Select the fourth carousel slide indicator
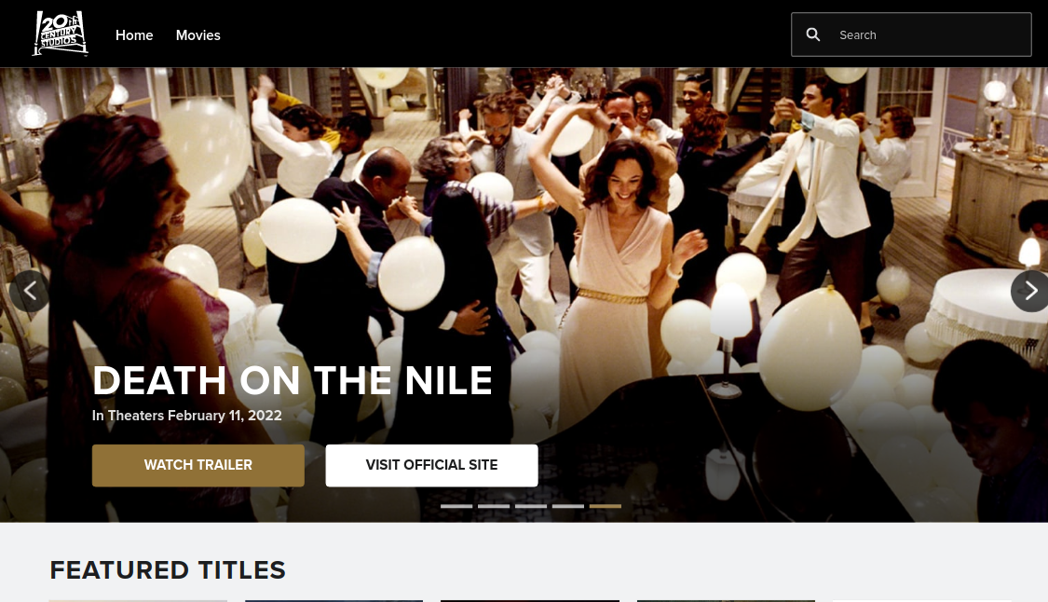This screenshot has height=602, width=1048. tap(568, 506)
